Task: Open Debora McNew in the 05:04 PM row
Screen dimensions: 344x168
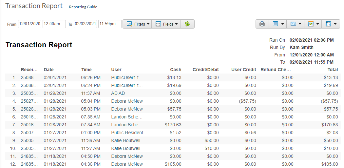Action: coord(127,101)
